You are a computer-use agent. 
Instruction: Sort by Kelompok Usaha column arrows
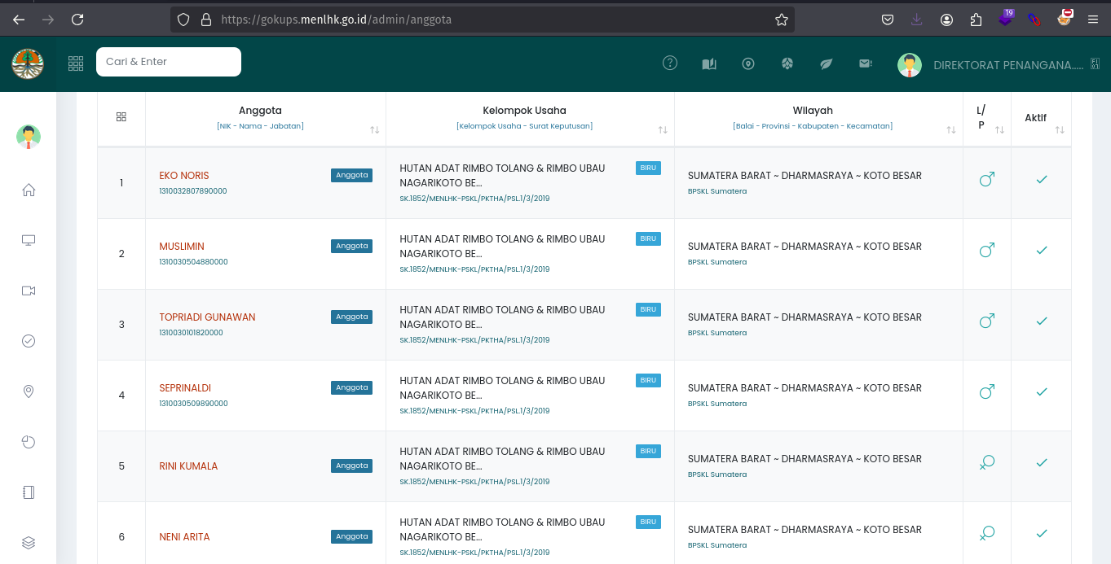tap(663, 130)
